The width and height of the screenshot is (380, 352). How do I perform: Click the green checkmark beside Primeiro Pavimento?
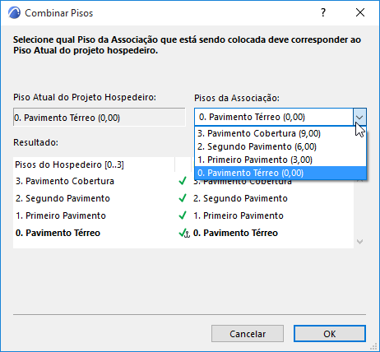click(183, 215)
